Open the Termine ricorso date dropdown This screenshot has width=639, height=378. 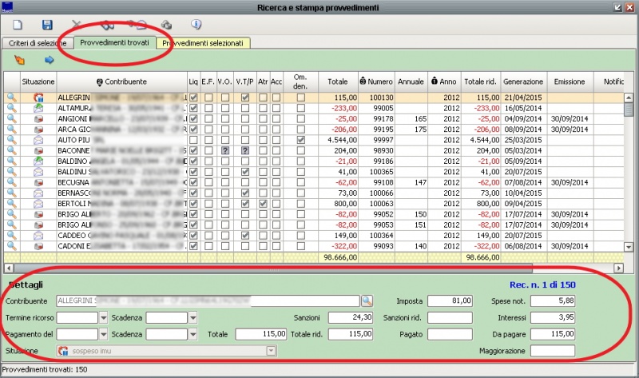103,317
